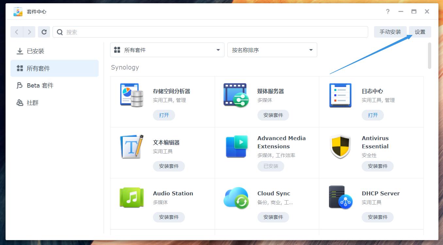Click the Cloud Sync cloud icon
The width and height of the screenshot is (443, 245).
tap(236, 198)
